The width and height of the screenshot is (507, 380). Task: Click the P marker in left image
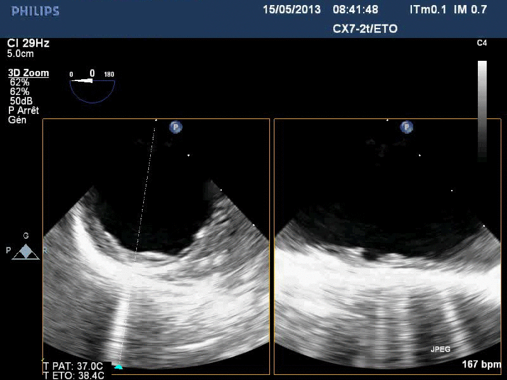[176, 127]
